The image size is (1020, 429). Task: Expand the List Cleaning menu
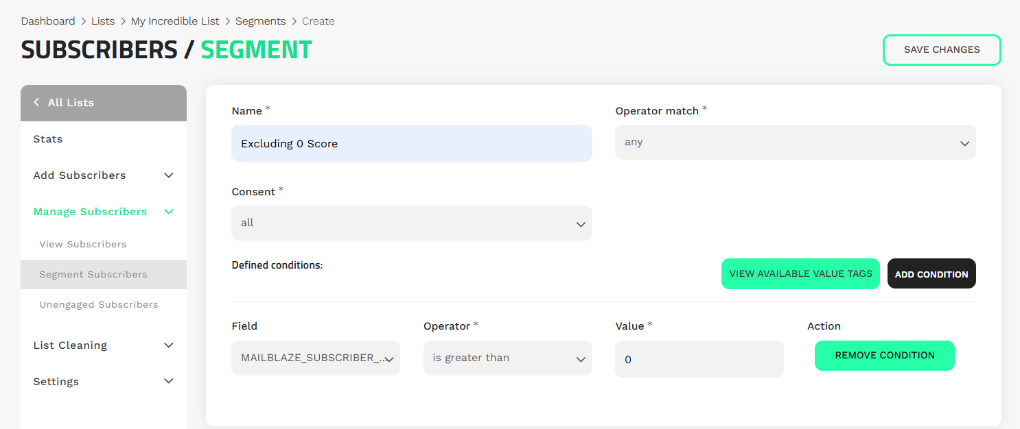tap(169, 345)
